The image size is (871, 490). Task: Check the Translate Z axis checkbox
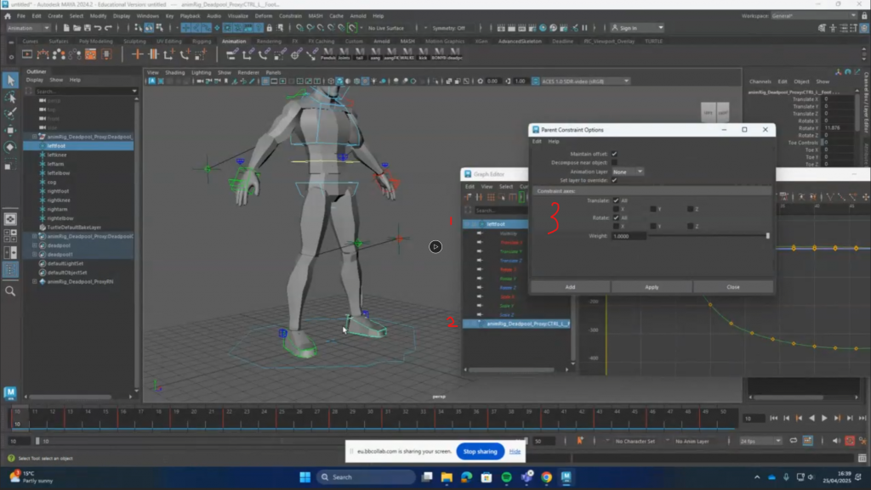click(691, 209)
